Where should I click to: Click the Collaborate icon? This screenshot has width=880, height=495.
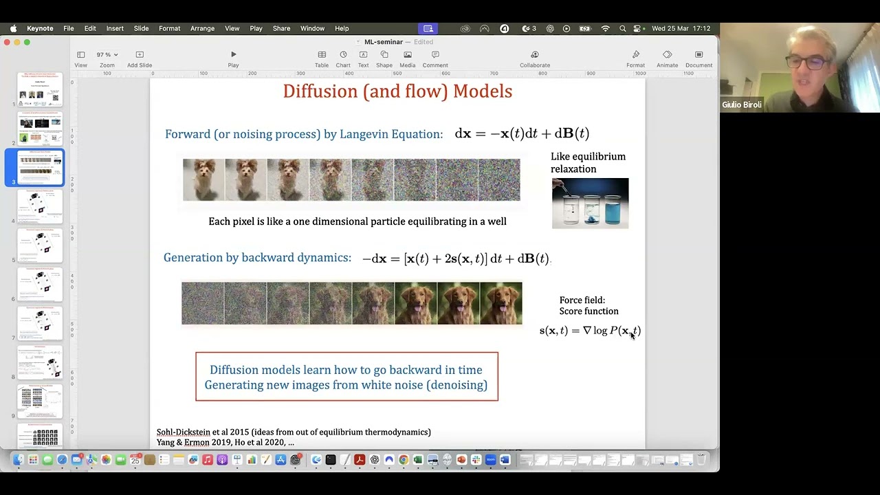(534, 55)
